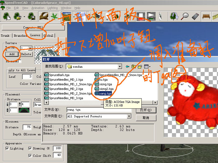Click the create new folder icon
The height and width of the screenshot is (163, 218).
pyautogui.click(x=140, y=67)
